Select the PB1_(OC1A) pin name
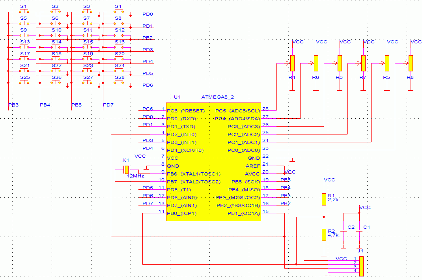This screenshot has width=422, height=280. tap(244, 213)
